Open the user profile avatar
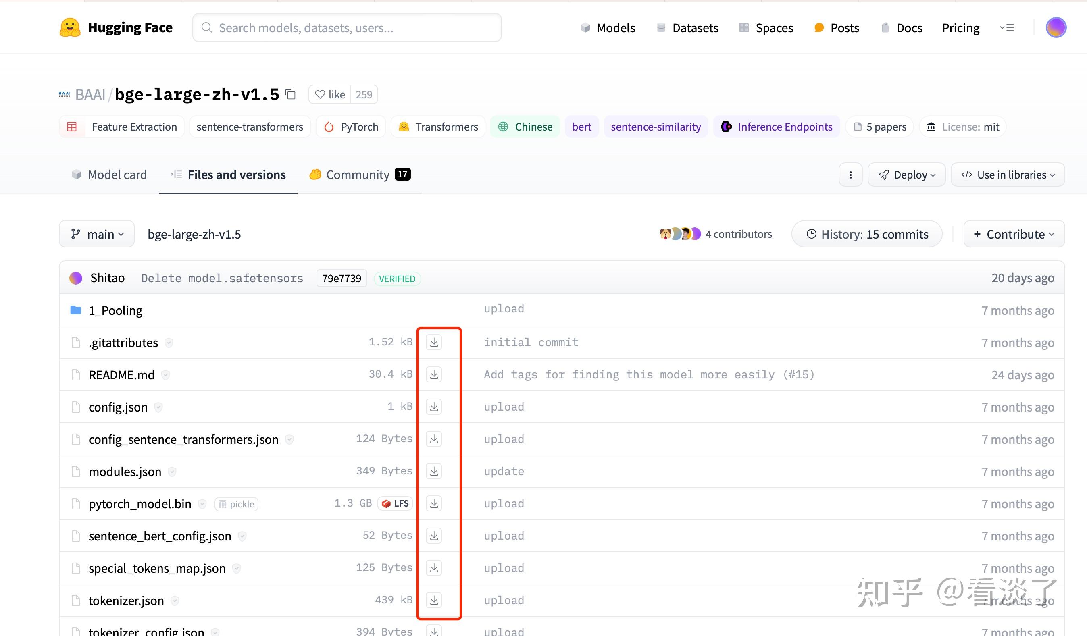 pos(1056,27)
